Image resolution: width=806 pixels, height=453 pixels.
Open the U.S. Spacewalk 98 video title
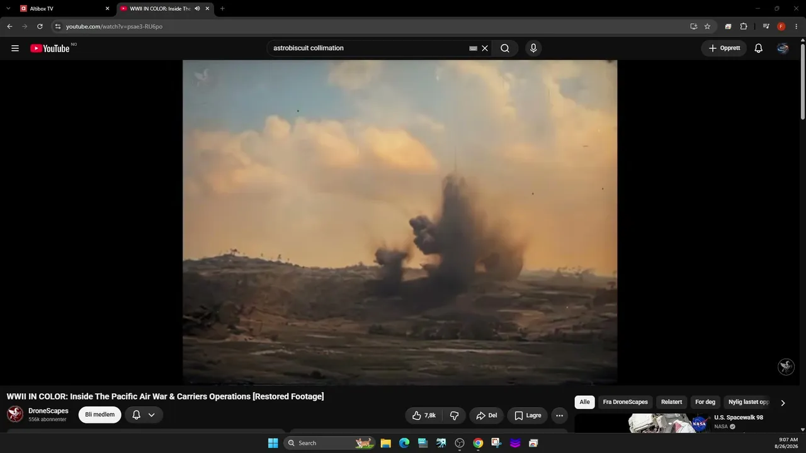739,418
